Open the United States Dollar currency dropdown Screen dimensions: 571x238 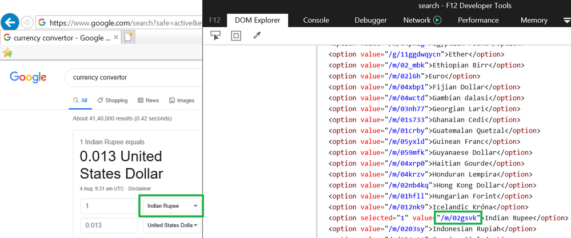172,225
